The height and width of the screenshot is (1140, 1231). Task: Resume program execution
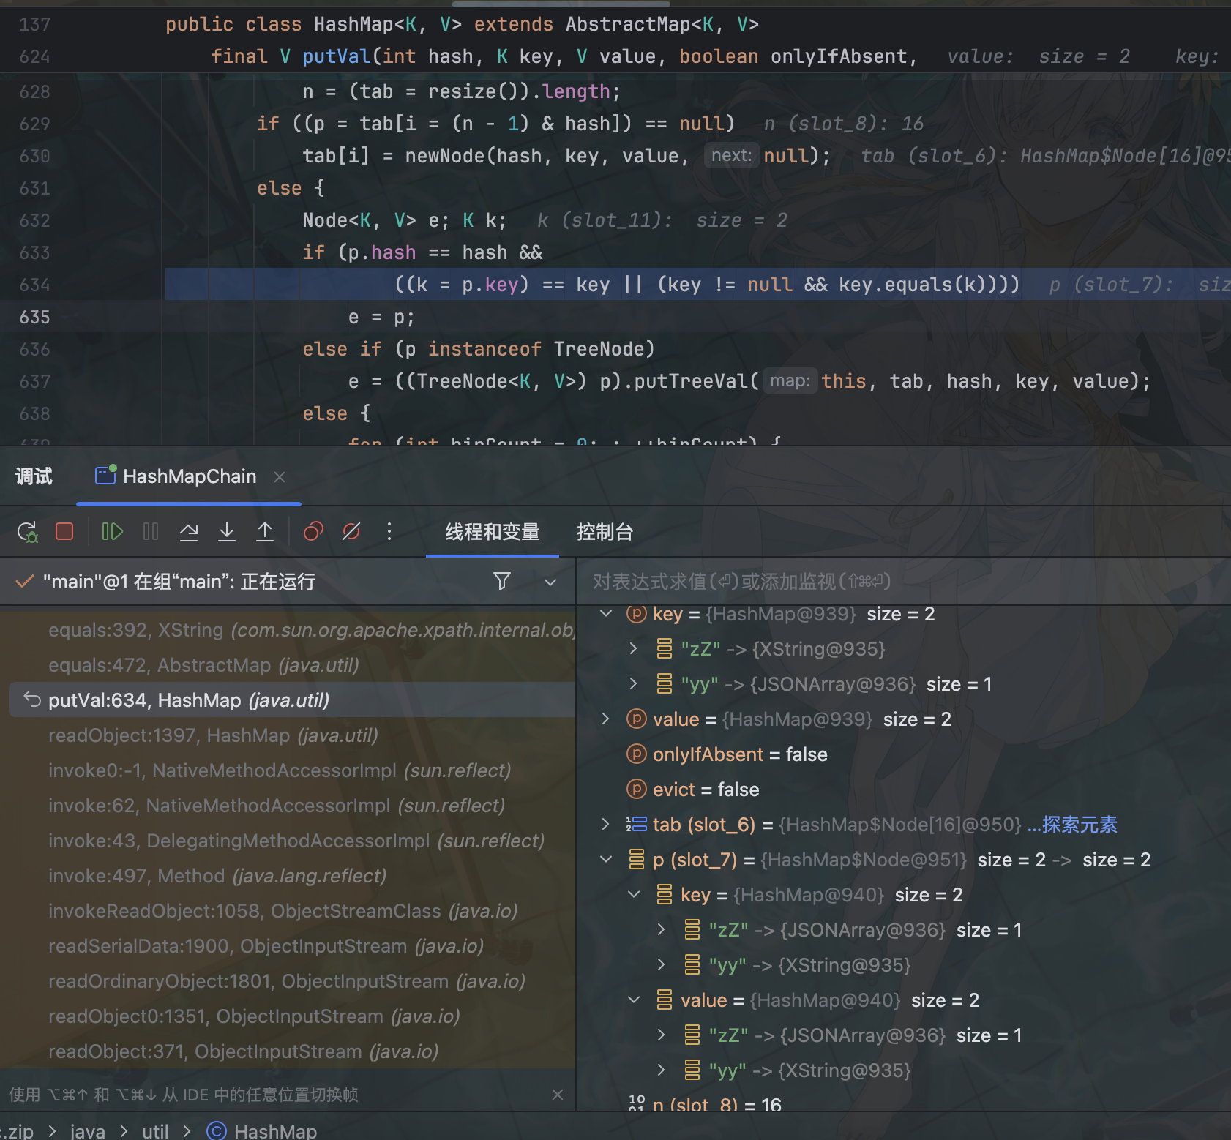tap(112, 532)
